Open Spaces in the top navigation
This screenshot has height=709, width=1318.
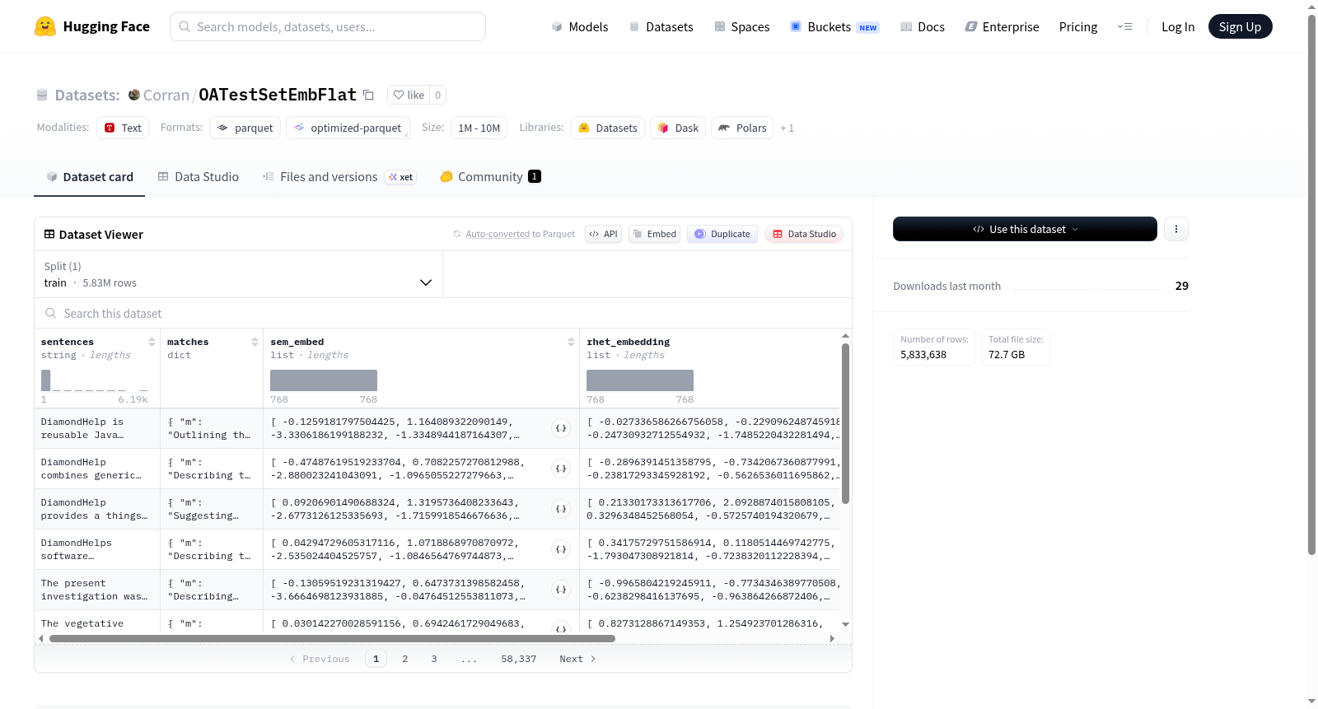coord(741,26)
